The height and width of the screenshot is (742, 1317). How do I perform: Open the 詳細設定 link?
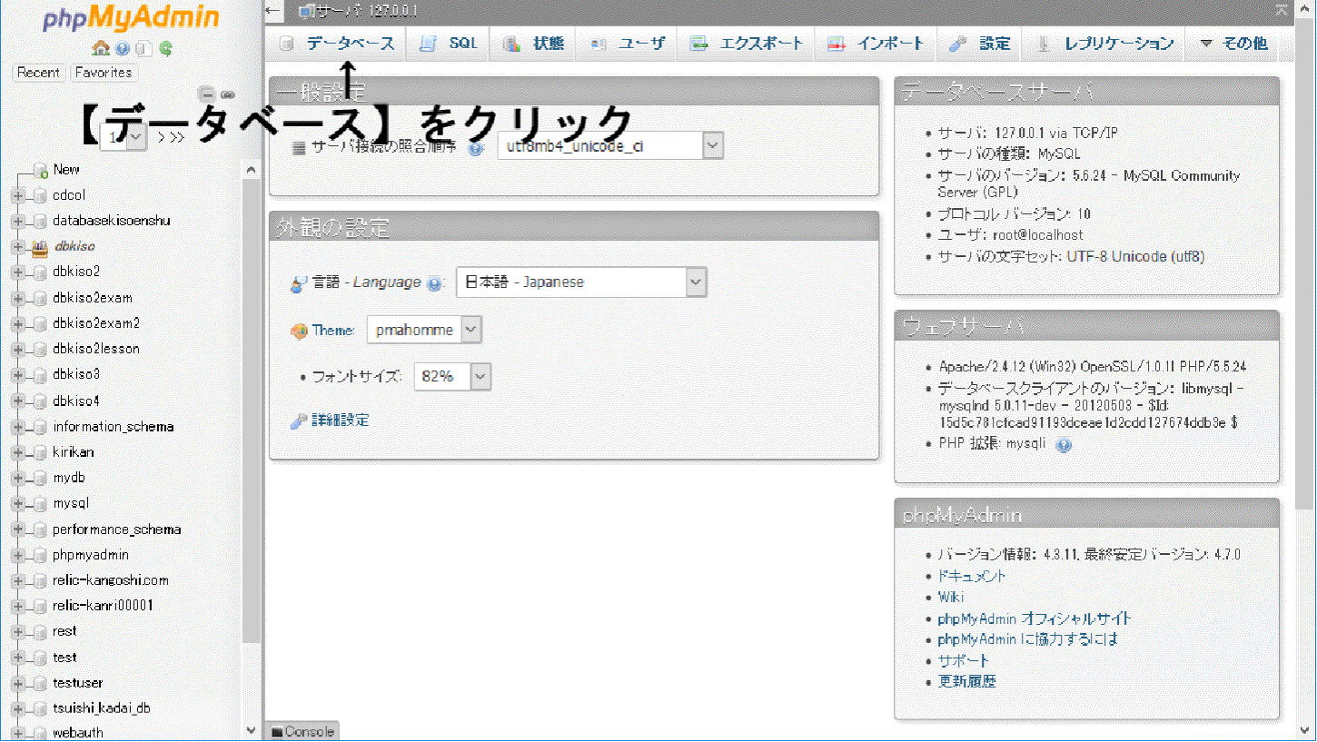pos(340,420)
